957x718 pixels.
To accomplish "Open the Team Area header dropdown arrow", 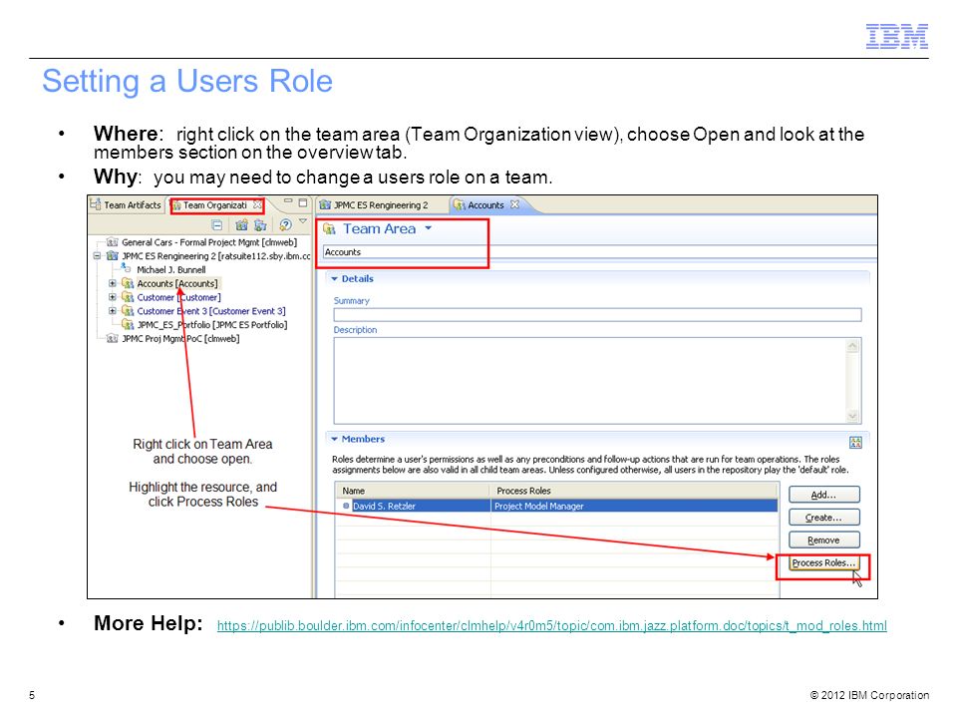I will [429, 227].
